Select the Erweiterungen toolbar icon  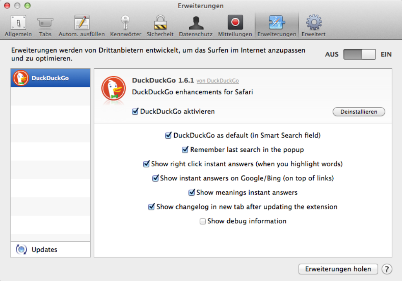[277, 26]
